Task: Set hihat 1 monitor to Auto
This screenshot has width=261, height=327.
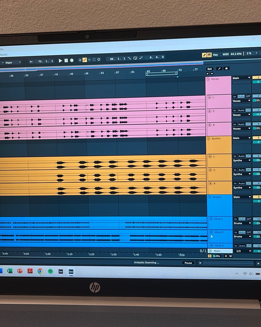Action: [242, 219]
